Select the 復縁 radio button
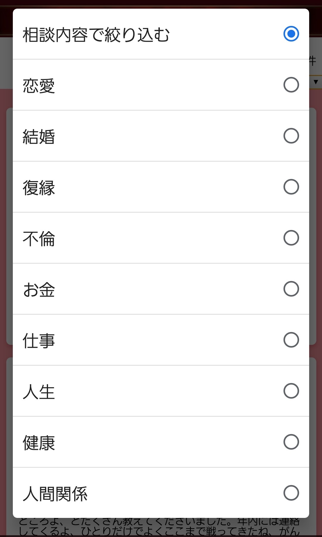 click(x=291, y=187)
